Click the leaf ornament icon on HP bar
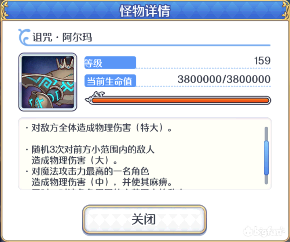 click(95, 97)
